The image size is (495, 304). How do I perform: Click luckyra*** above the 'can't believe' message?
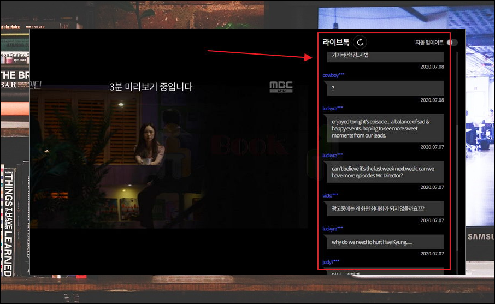pos(332,156)
